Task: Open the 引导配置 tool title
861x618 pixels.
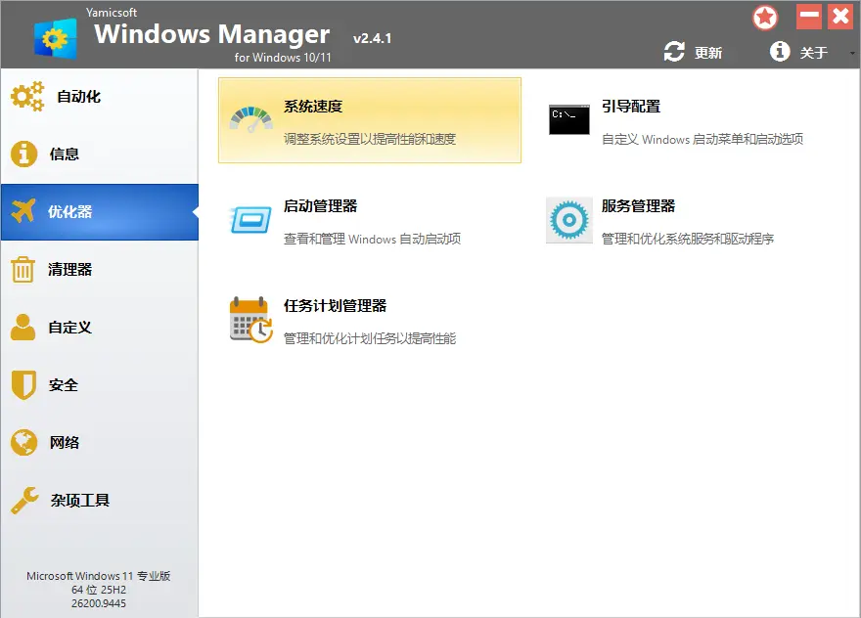Action: [631, 106]
